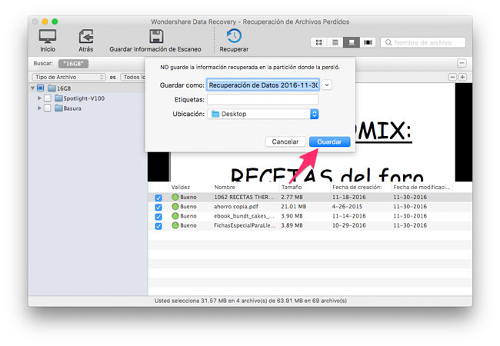Image resolution: width=500 pixels, height=346 pixels.
Task: Open the Tipo de Archivo dropdown
Action: [68, 77]
